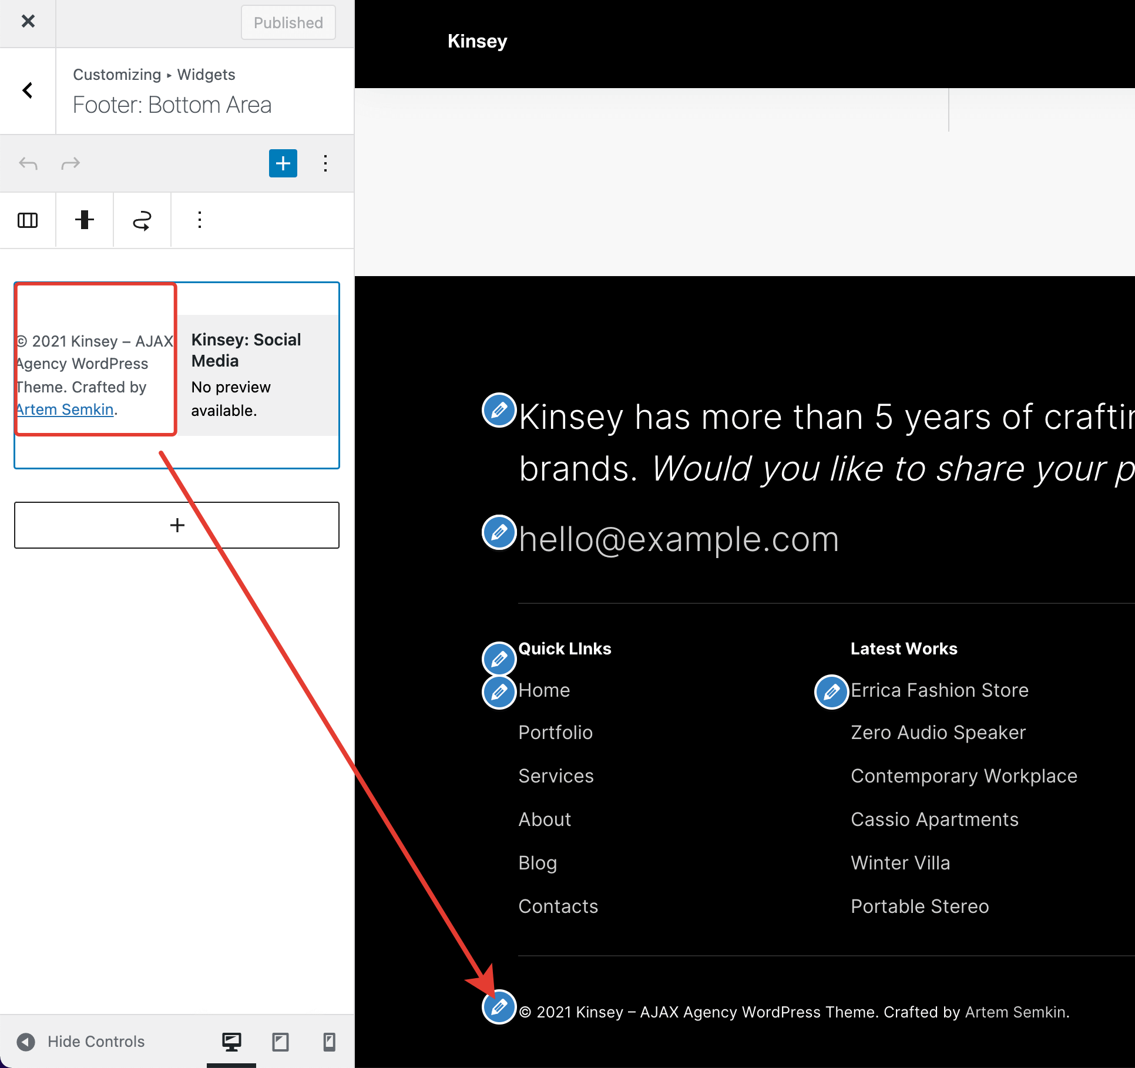Switch to desktop preview mode

(x=231, y=1042)
